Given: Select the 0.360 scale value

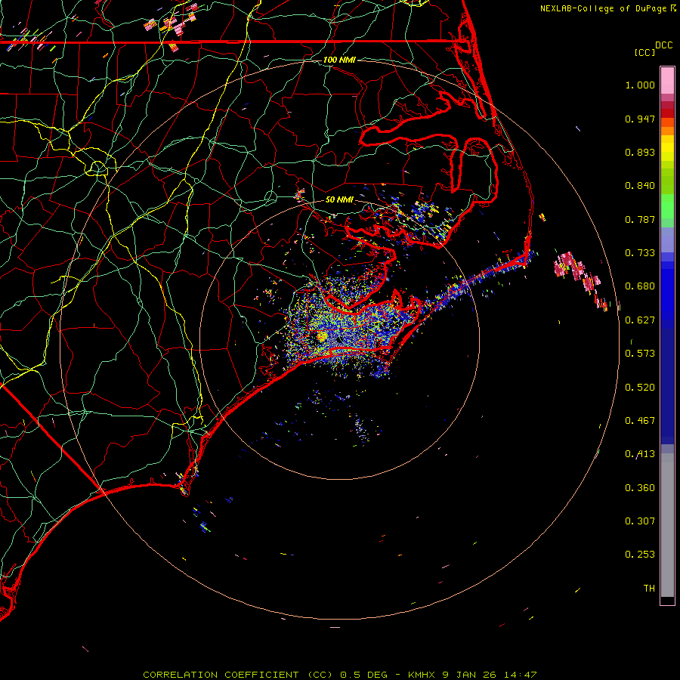Looking at the screenshot, I should (640, 488).
